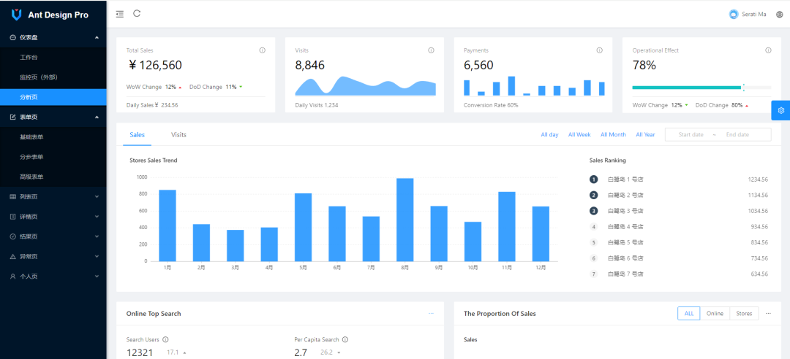Select the Stores radio option

(x=744, y=313)
